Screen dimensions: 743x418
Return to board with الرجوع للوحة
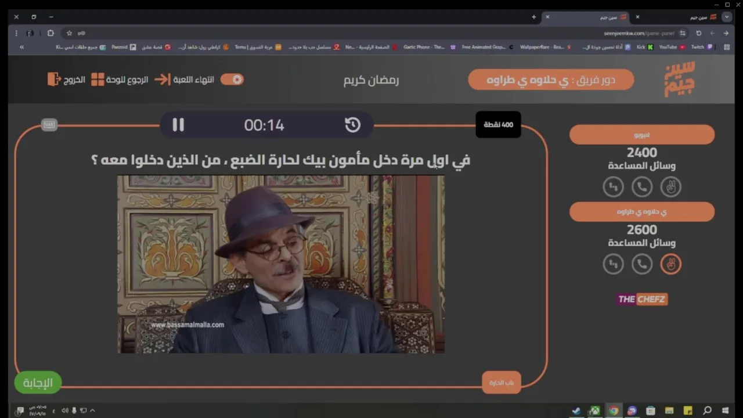120,80
